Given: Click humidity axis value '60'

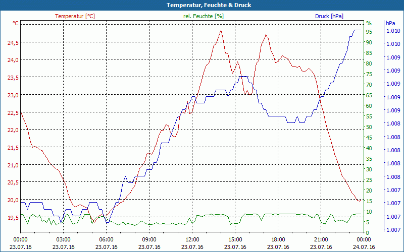Looking at the screenshot, I should tap(369, 106).
